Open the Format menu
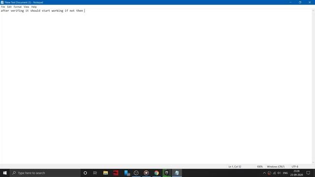The width and height of the screenshot is (315, 177). (18, 7)
